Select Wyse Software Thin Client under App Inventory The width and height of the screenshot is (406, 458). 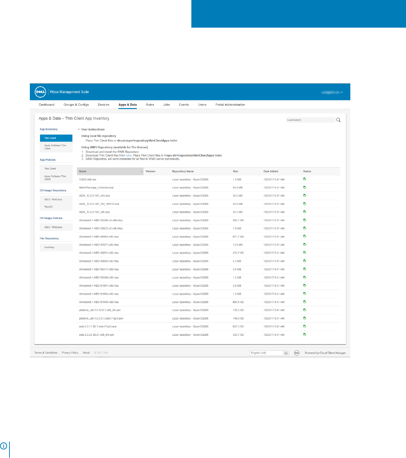[x=56, y=147]
